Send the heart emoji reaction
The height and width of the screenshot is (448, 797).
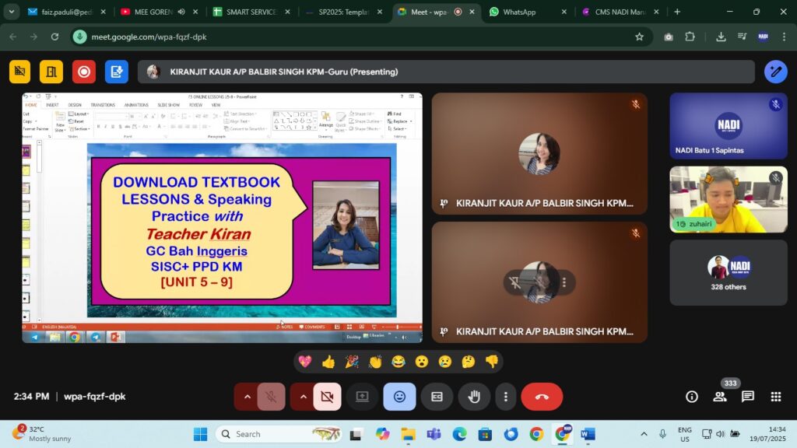(x=305, y=362)
